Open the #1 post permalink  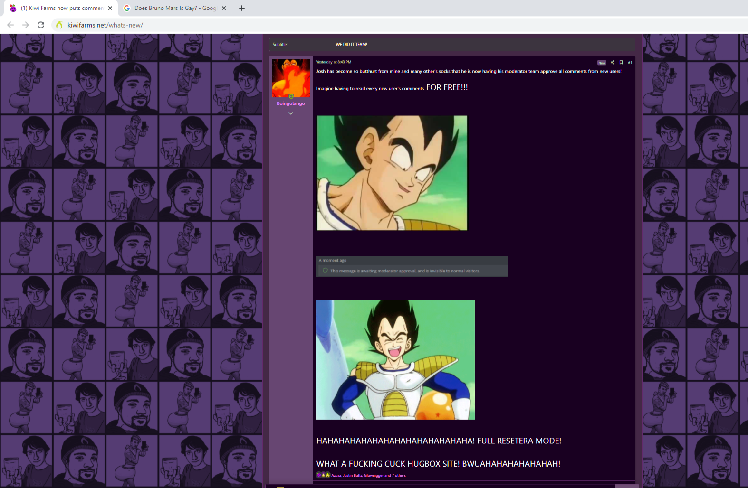point(630,62)
